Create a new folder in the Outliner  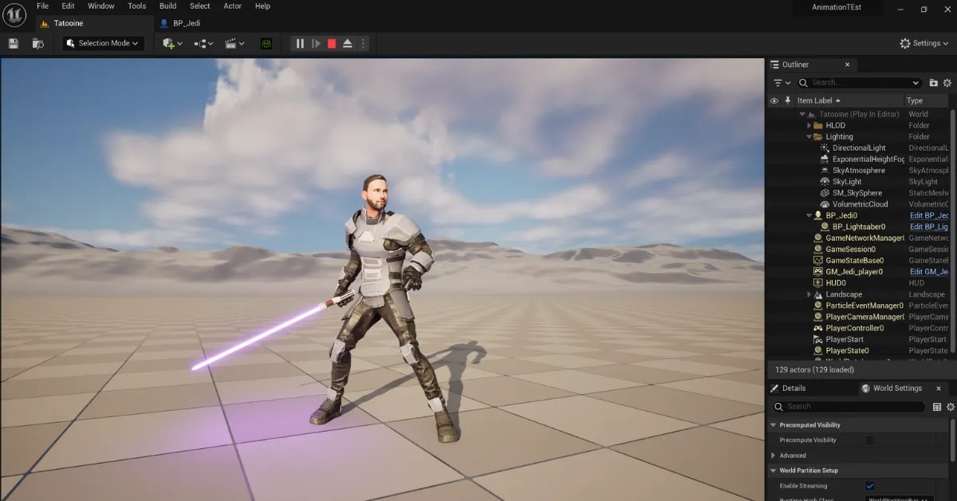click(933, 82)
